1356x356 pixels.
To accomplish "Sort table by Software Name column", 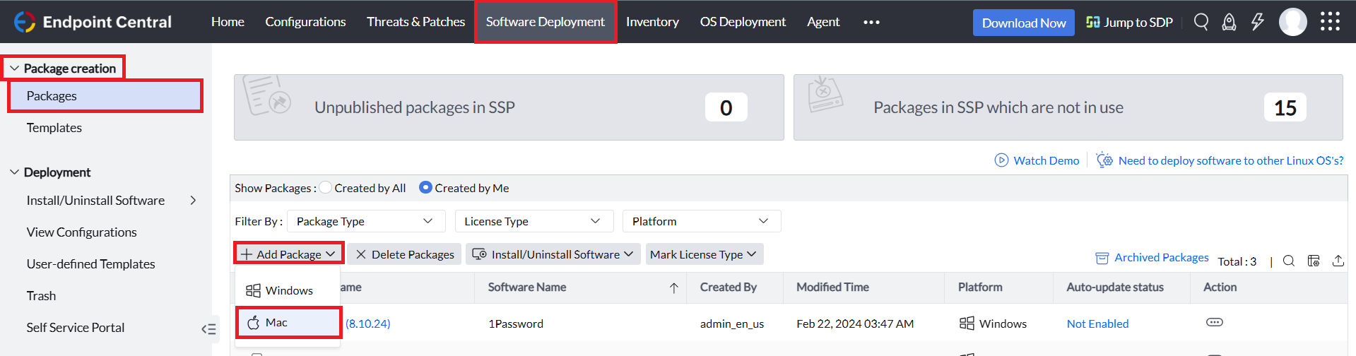I will pos(527,287).
